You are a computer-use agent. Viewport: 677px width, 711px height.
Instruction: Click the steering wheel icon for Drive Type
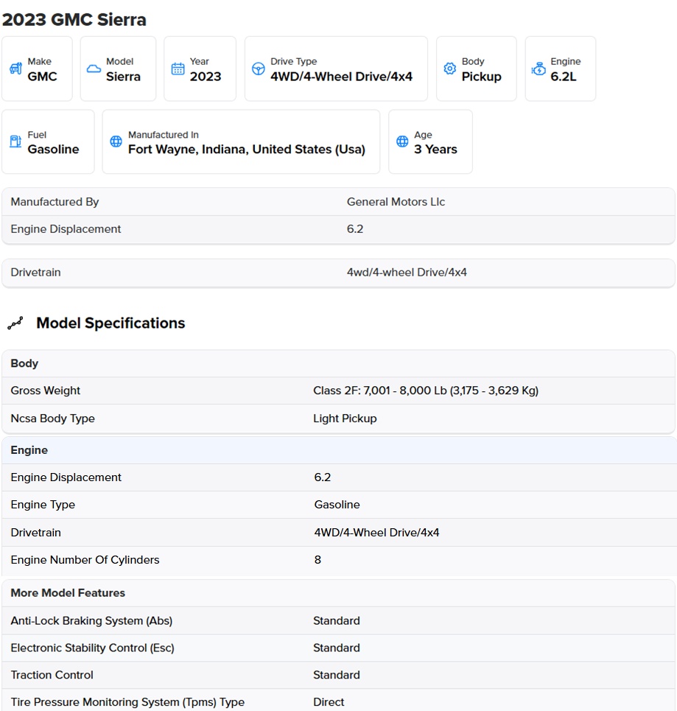point(259,69)
